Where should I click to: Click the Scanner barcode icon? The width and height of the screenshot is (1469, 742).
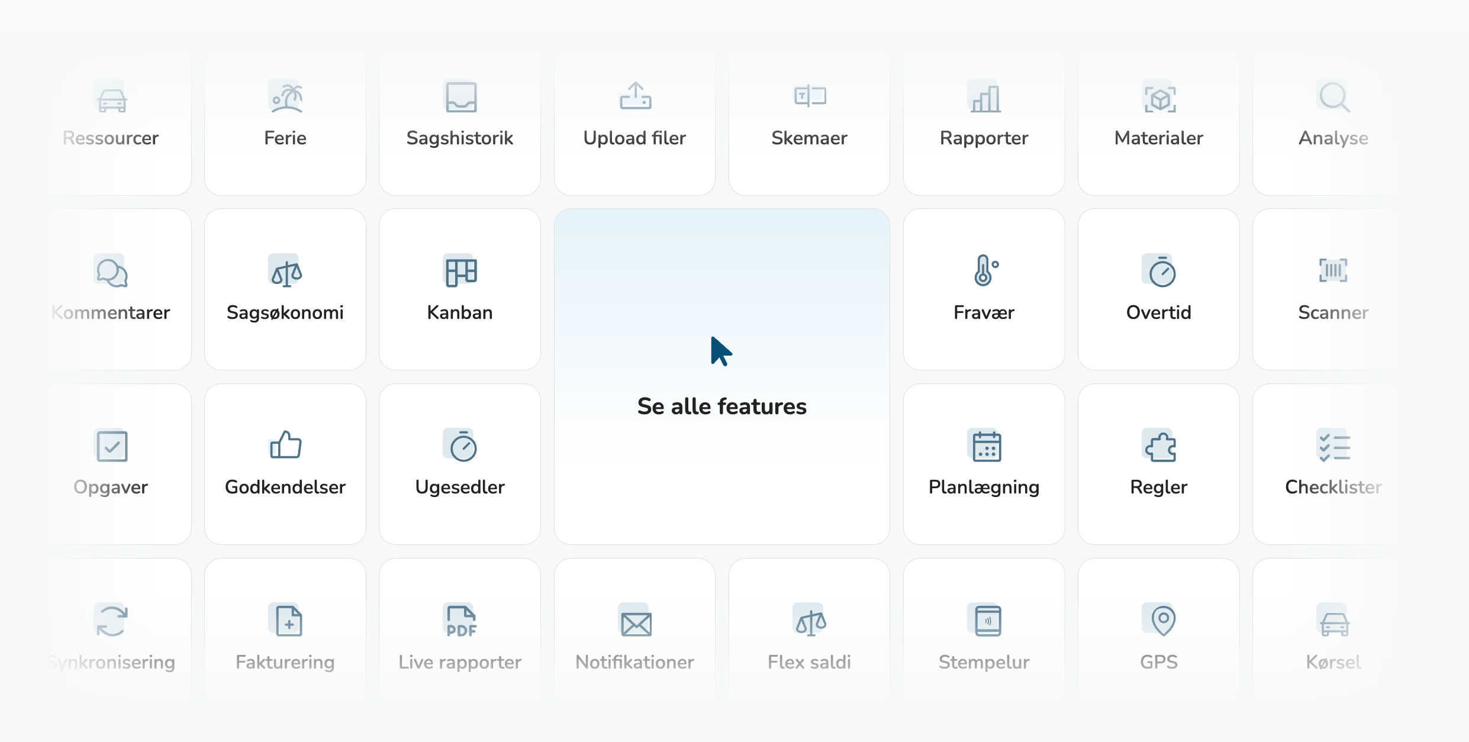pyautogui.click(x=1333, y=271)
